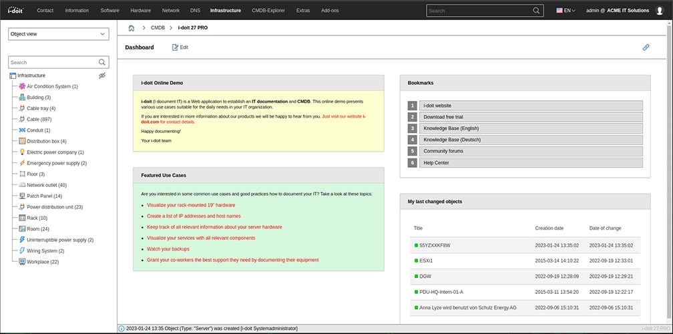Viewport: 673px width, 334px height.
Task: Click inside the sidebar search field
Action: 53,62
